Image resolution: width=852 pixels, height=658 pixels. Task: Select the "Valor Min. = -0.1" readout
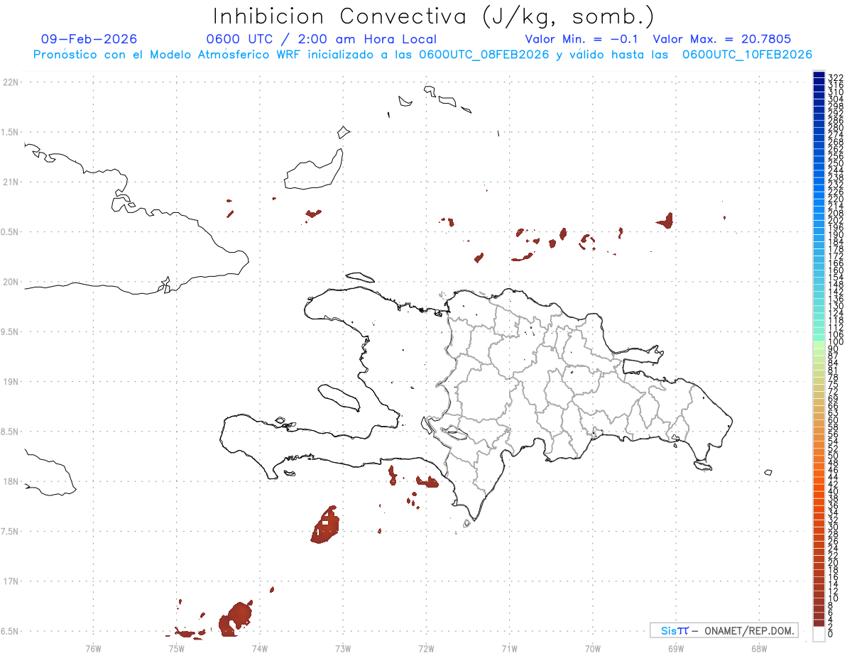point(582,39)
